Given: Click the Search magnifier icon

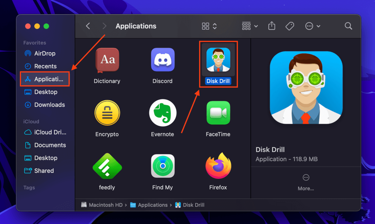Looking at the screenshot, I should pos(348,26).
